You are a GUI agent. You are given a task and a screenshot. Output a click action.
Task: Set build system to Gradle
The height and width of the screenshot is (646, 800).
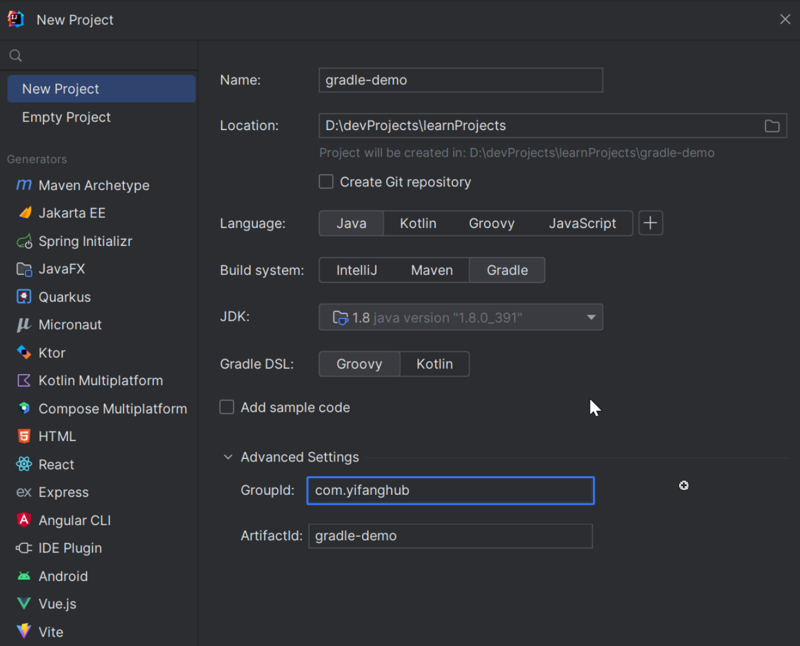[507, 270]
